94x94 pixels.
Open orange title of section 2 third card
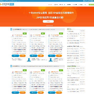pyautogui.click(x=55, y=72)
